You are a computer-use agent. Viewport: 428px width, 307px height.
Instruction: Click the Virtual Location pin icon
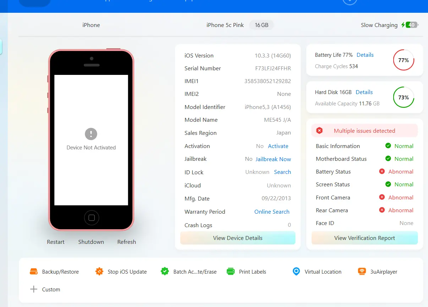[296, 272]
